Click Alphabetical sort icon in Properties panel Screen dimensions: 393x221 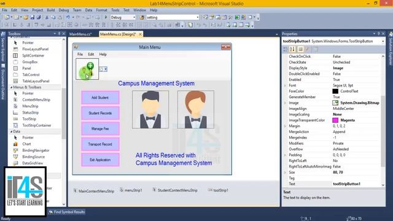point(292,49)
